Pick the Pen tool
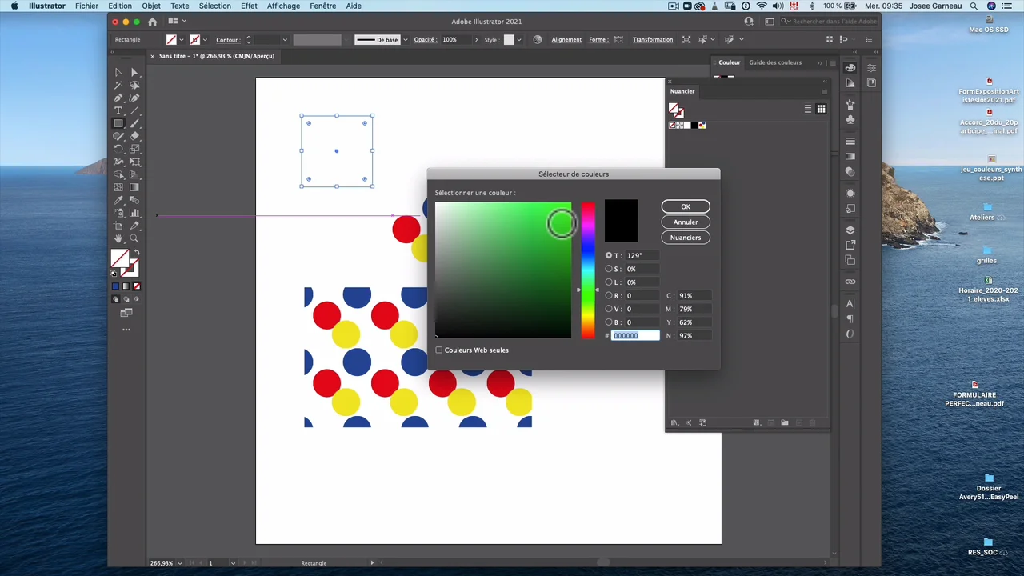 tap(118, 98)
